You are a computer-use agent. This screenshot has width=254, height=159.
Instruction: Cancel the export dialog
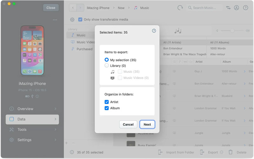[x=128, y=124]
